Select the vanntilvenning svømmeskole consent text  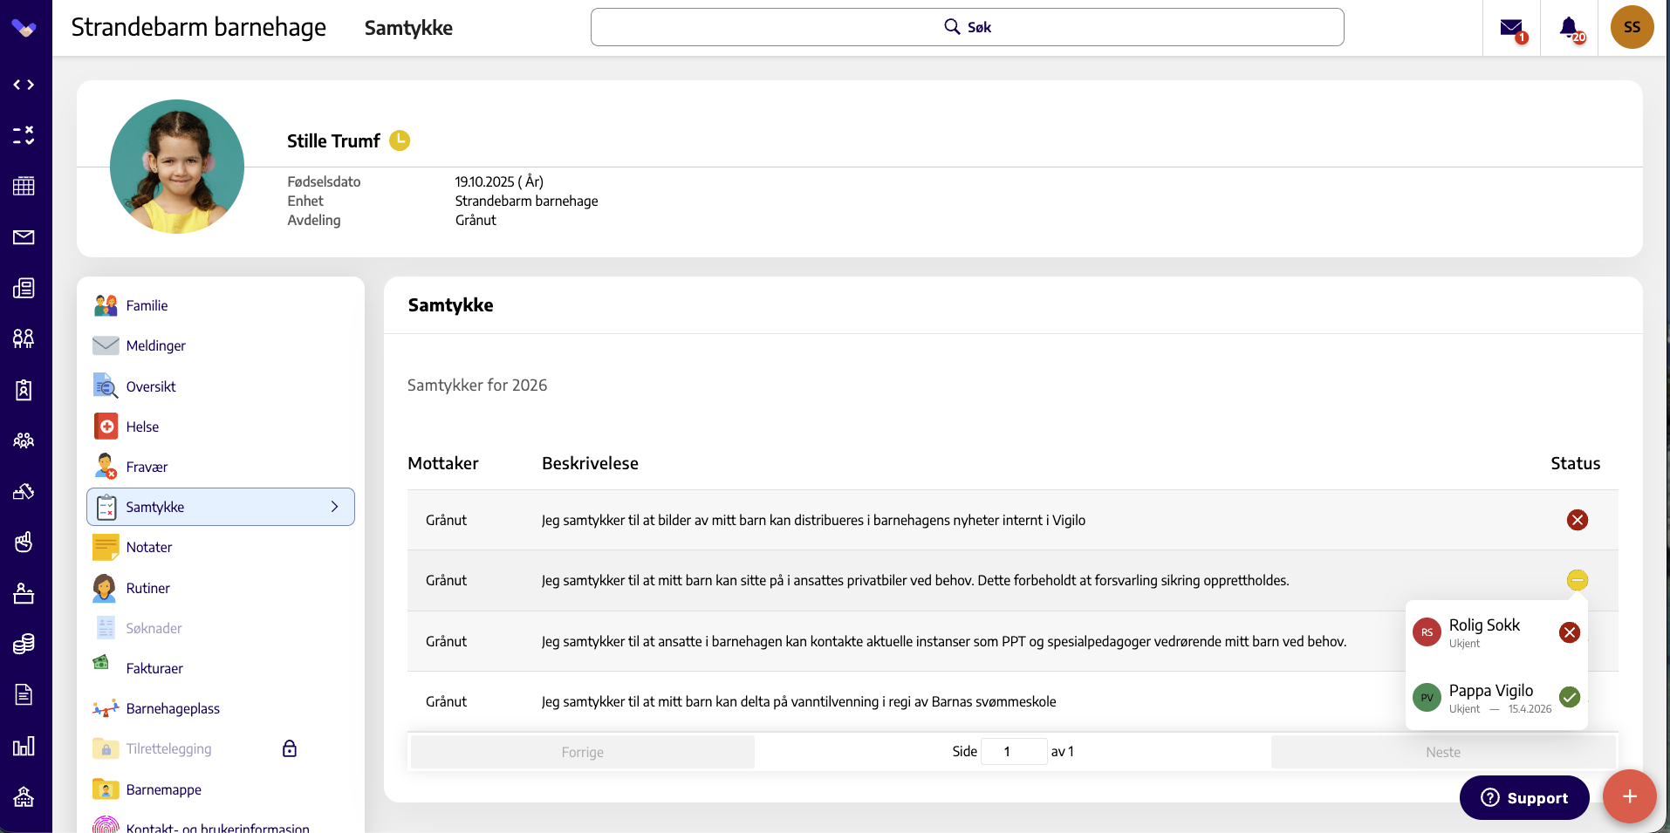798,701
